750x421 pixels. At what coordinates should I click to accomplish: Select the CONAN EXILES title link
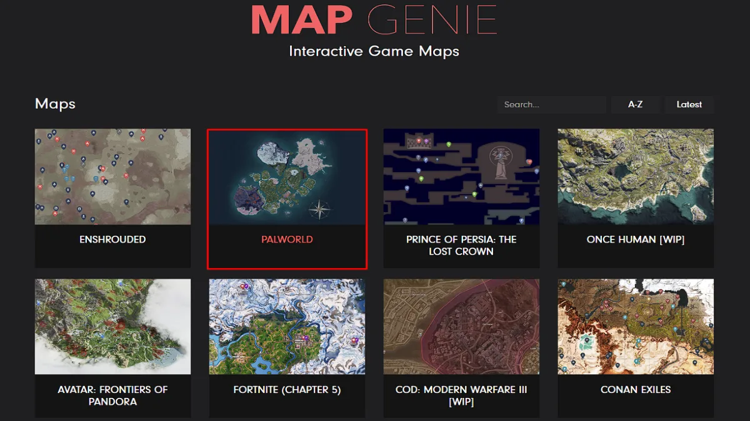coord(636,390)
